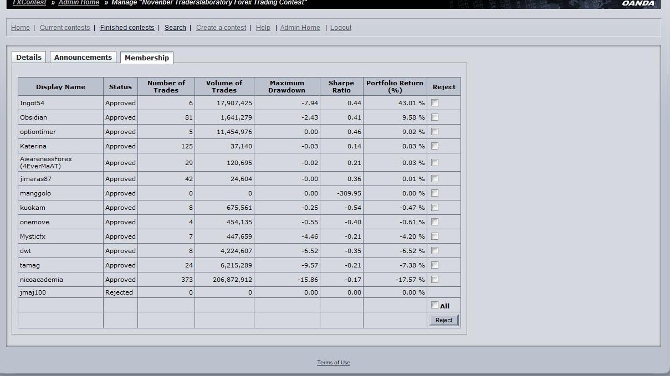The width and height of the screenshot is (670, 376).
Task: Tick the Reject checkbox for Obsidian
Action: tap(434, 117)
